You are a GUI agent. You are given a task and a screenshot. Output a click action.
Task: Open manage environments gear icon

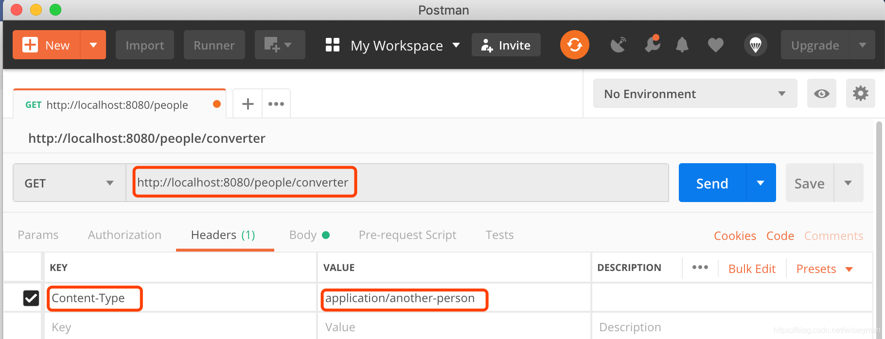pyautogui.click(x=860, y=93)
